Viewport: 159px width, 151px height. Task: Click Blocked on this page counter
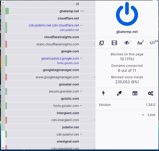[x=127, y=57]
